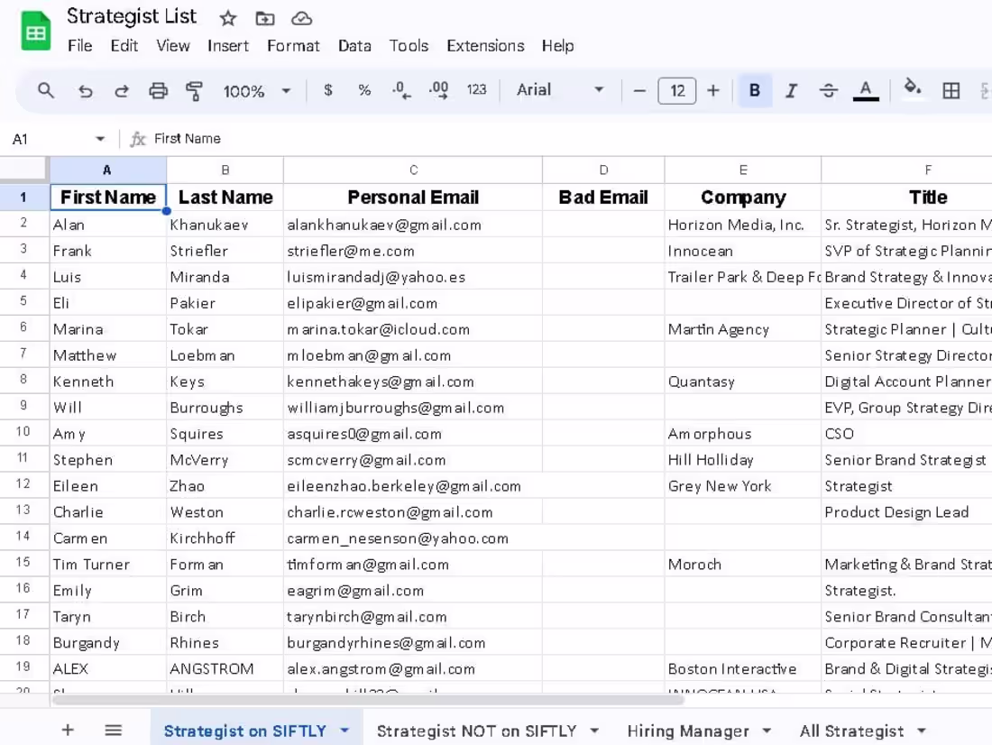The height and width of the screenshot is (745, 992).
Task: Open the text color picker
Action: pyautogui.click(x=866, y=90)
